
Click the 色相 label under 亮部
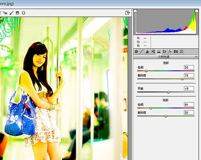click(x=140, y=67)
